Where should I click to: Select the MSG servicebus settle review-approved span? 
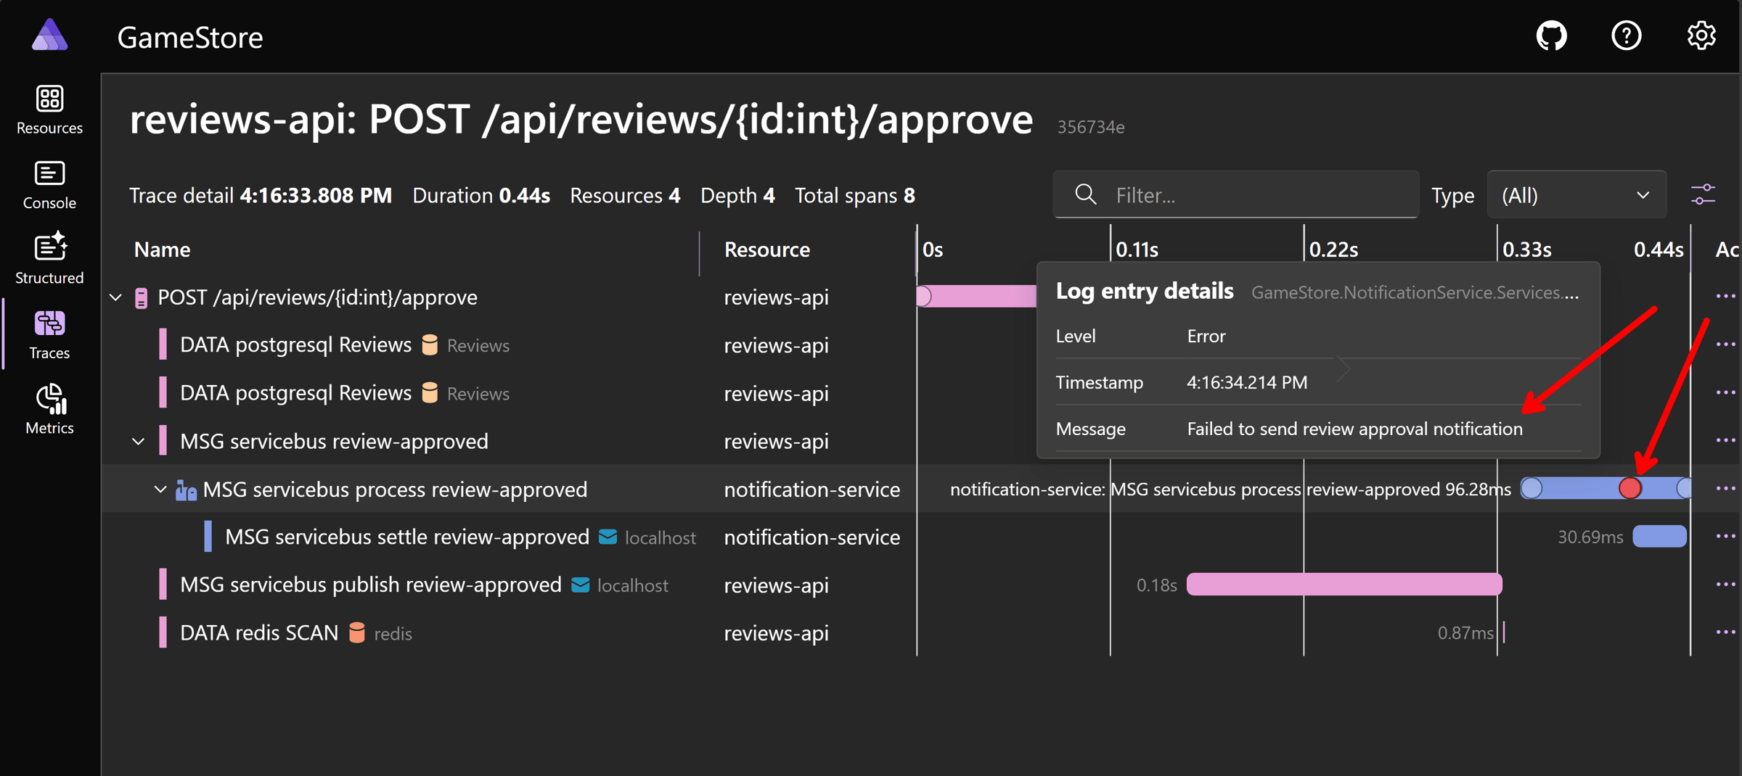[406, 537]
